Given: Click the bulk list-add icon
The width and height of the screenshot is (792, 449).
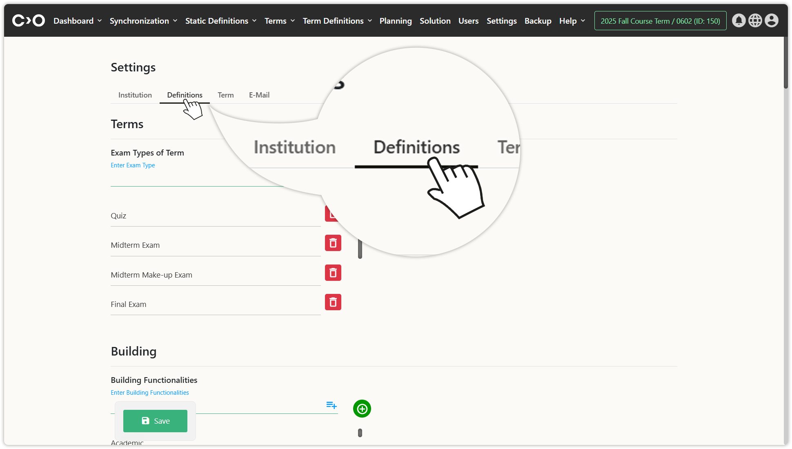Looking at the screenshot, I should tap(331, 405).
